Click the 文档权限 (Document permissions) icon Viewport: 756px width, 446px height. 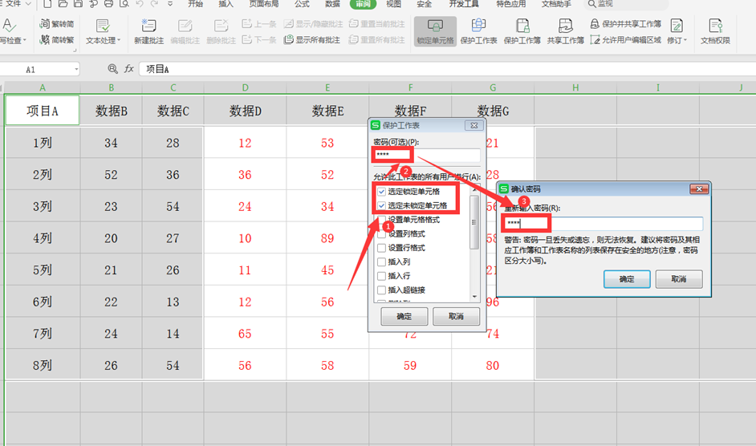[x=715, y=26]
